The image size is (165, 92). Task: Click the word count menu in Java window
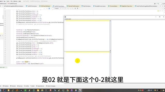[68, 19]
